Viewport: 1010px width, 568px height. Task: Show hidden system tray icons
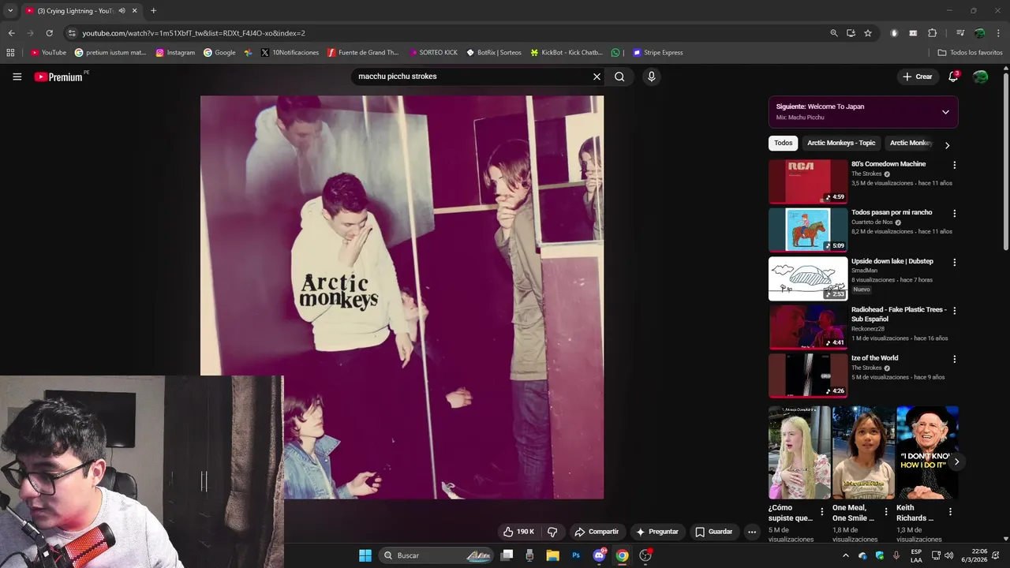846,555
